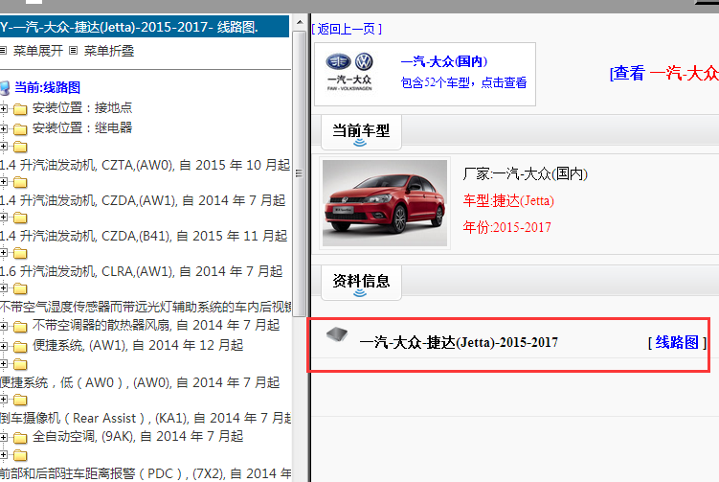Select 便捷系统，低（AW0）item
This screenshot has width=719, height=482.
point(140,382)
